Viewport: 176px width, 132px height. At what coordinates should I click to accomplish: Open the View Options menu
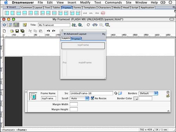pyautogui.click(x=107, y=25)
